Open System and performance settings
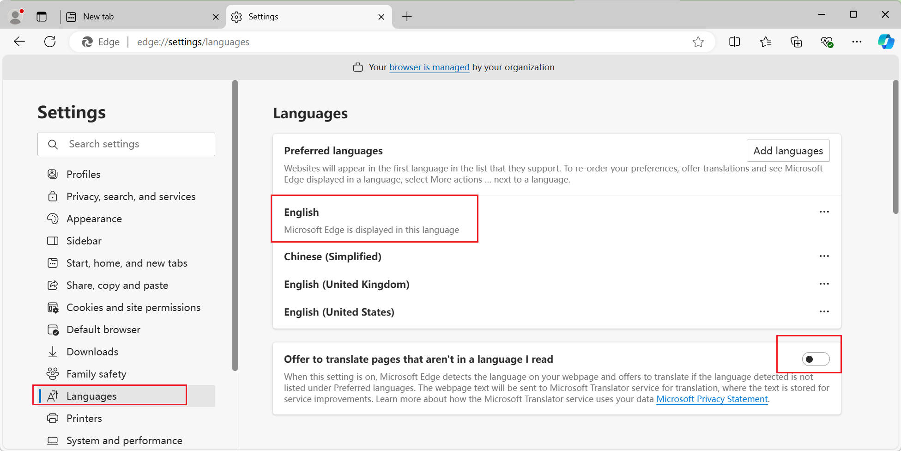 [x=126, y=440]
